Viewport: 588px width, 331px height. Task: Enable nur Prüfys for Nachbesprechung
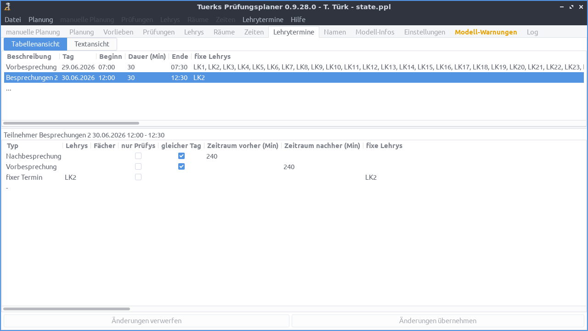[138, 155]
